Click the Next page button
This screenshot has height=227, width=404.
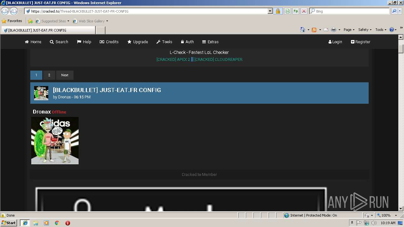65,75
